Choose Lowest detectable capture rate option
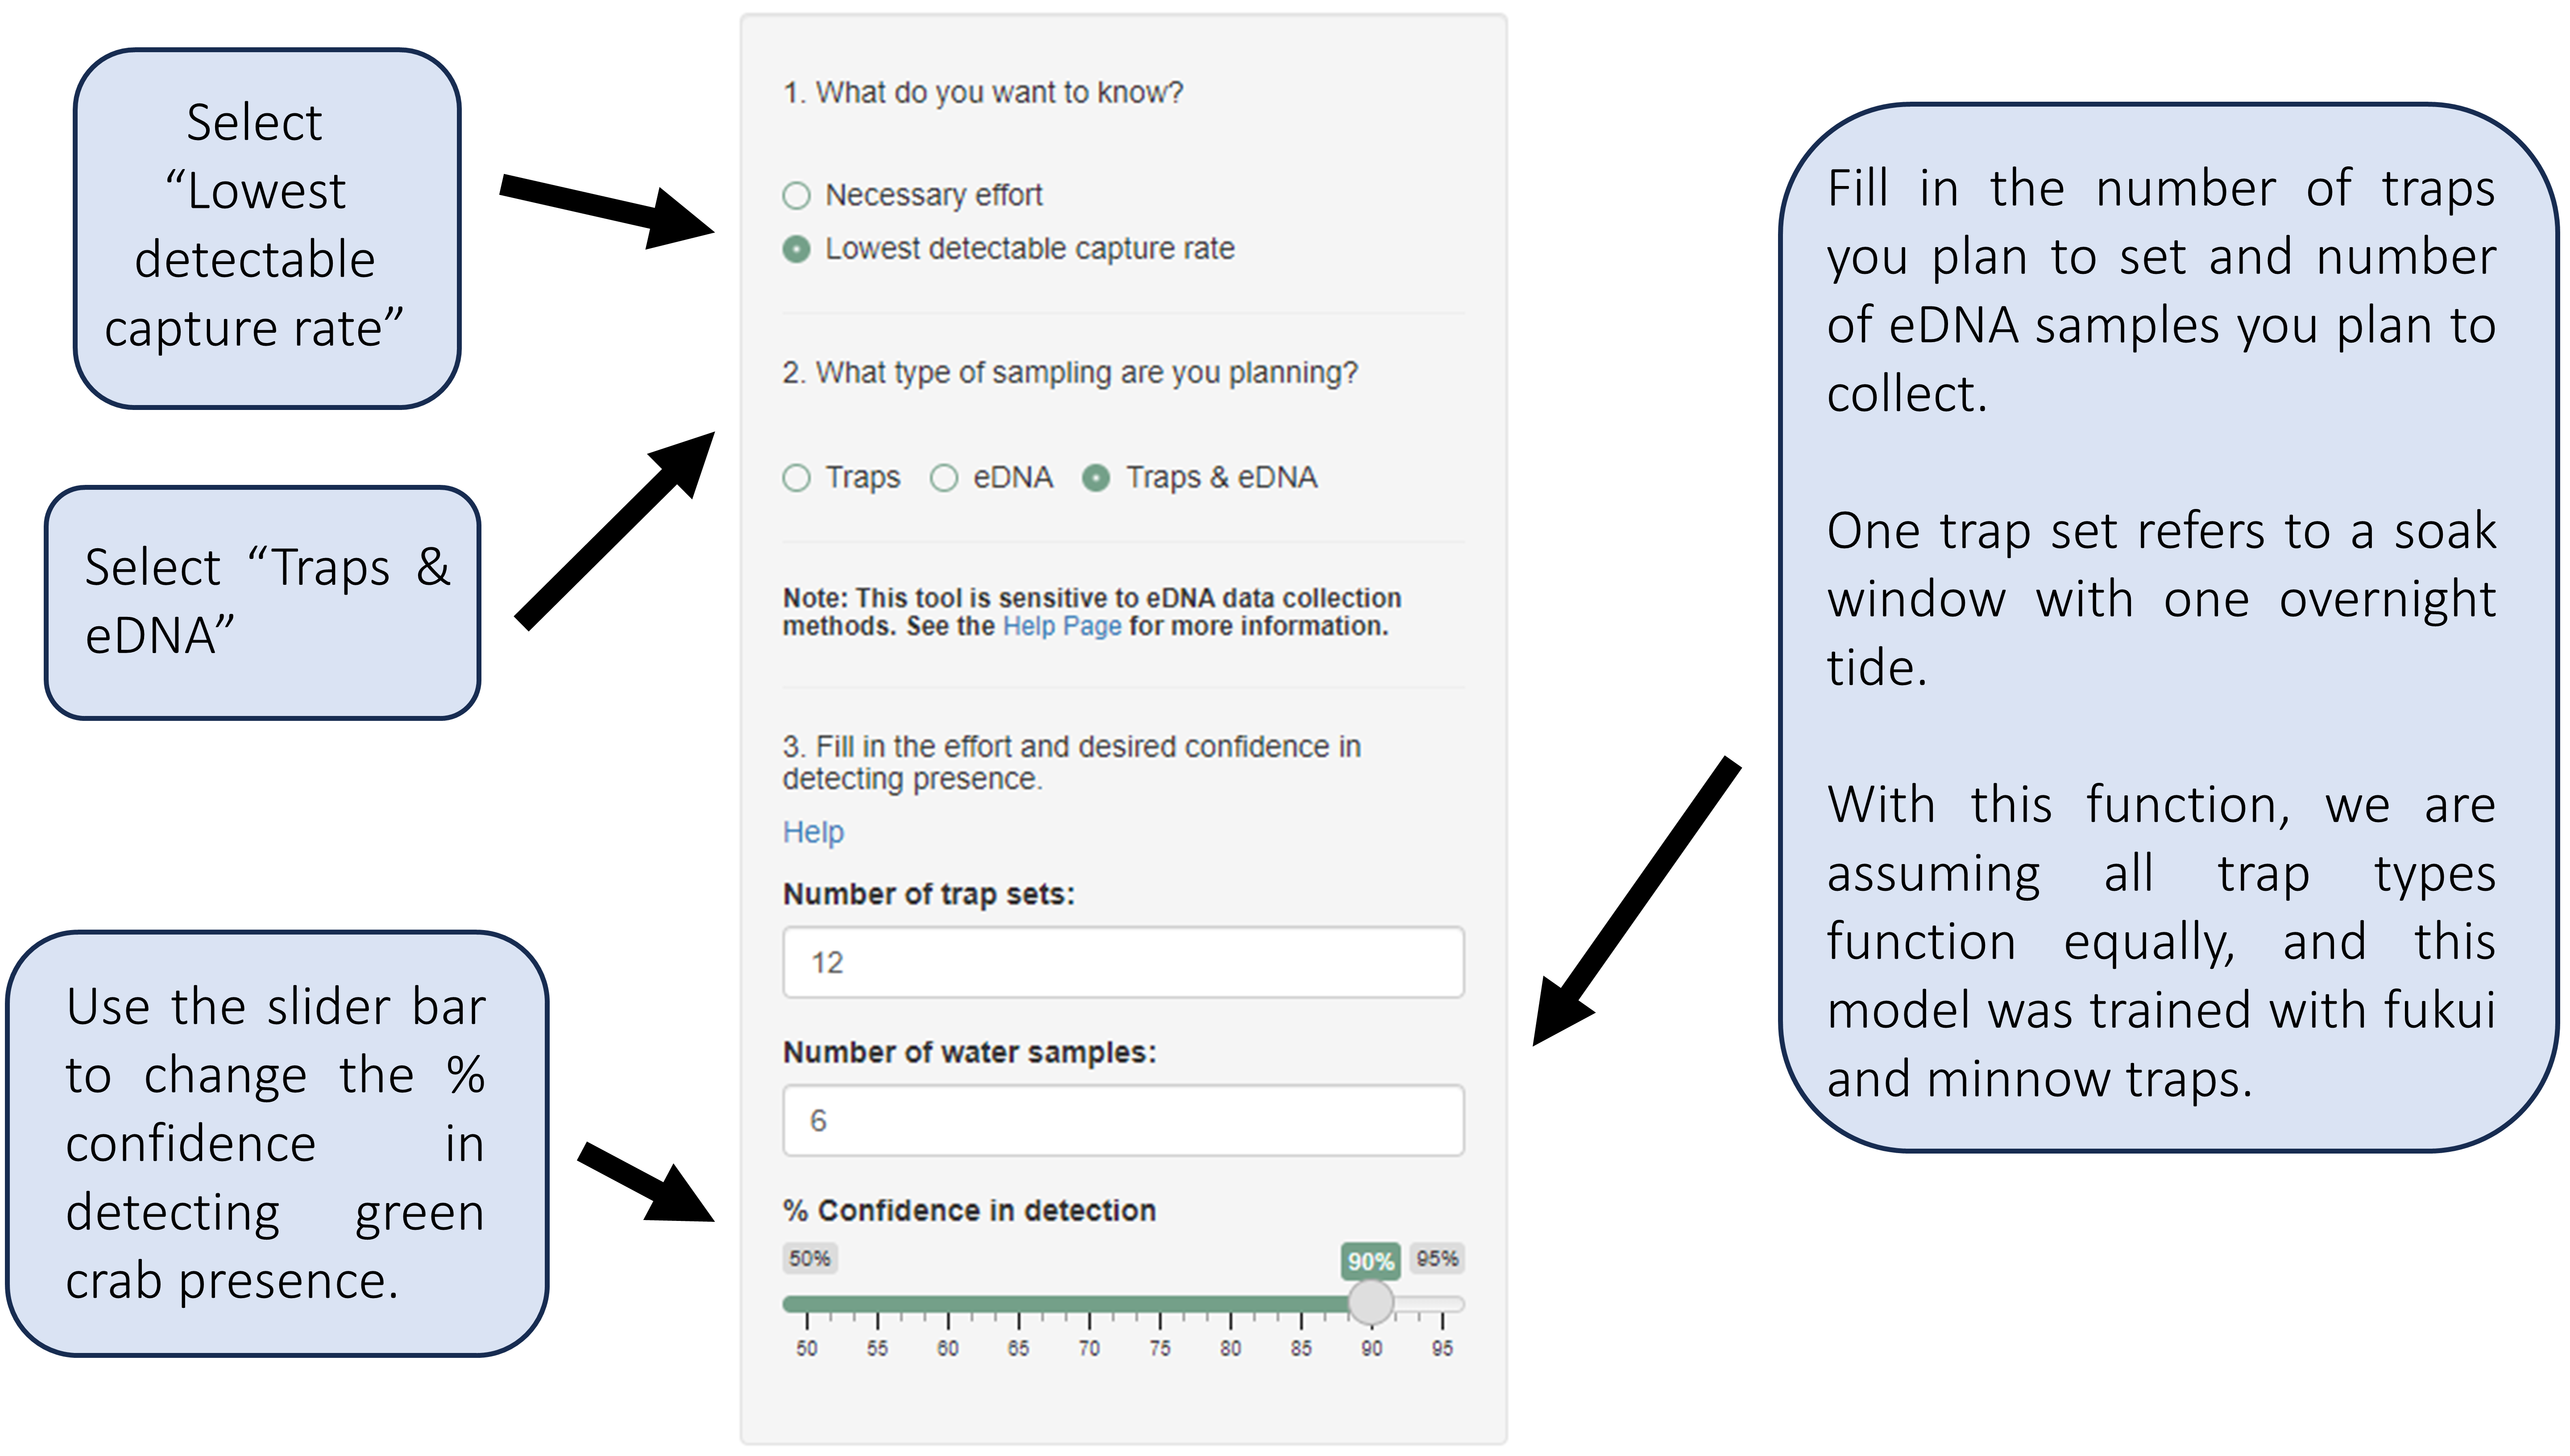 click(x=796, y=249)
